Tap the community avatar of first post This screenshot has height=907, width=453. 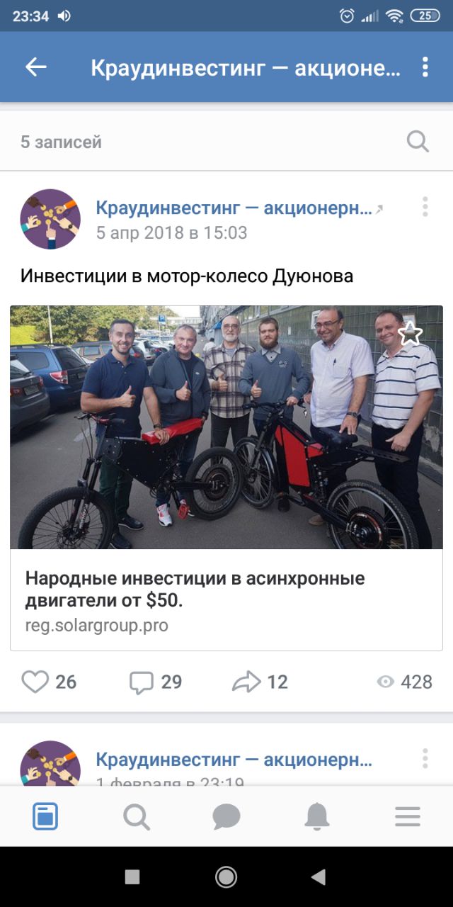pyautogui.click(x=50, y=219)
